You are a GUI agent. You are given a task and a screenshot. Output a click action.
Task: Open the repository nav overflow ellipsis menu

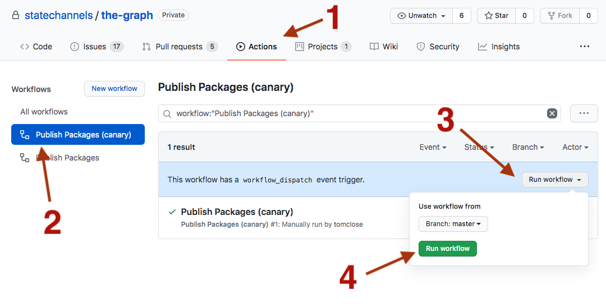[x=585, y=47]
